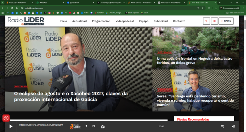Open the Programación menu item

coord(101,21)
